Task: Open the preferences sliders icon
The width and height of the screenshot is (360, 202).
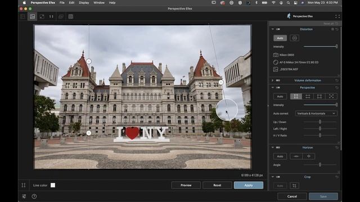Action: (x=24, y=196)
